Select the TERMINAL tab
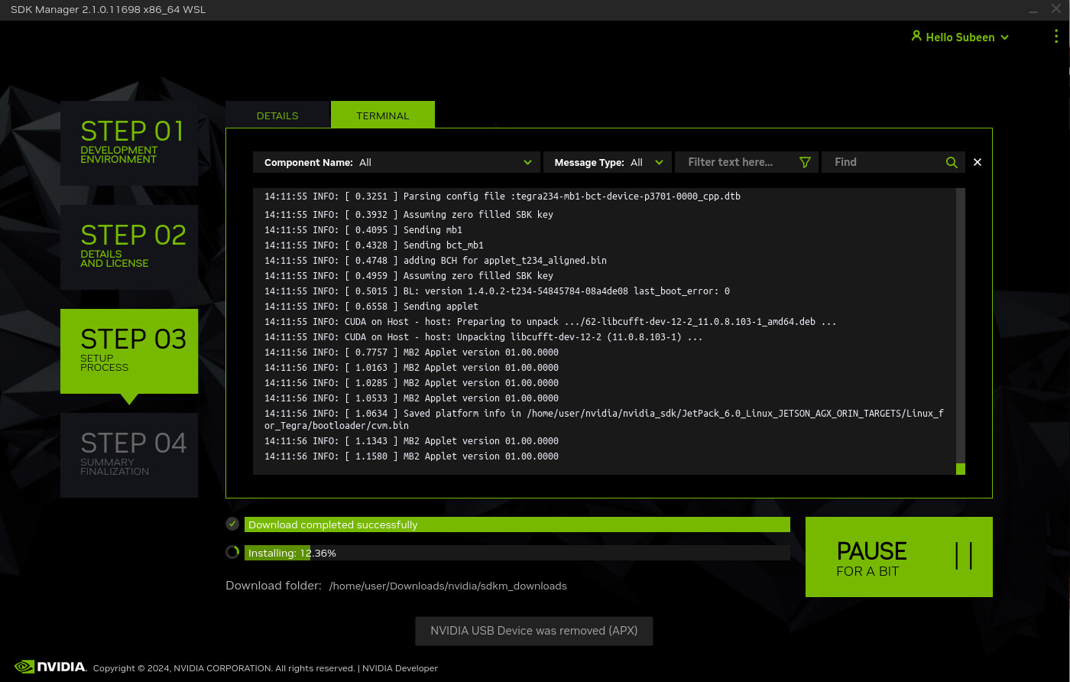 (383, 115)
